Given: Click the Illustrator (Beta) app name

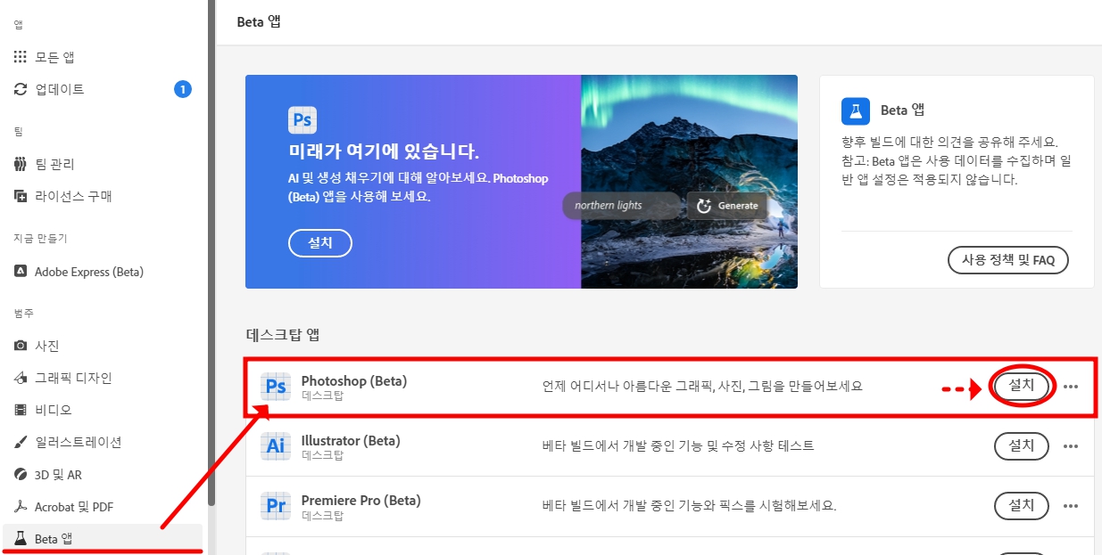Looking at the screenshot, I should click(351, 440).
